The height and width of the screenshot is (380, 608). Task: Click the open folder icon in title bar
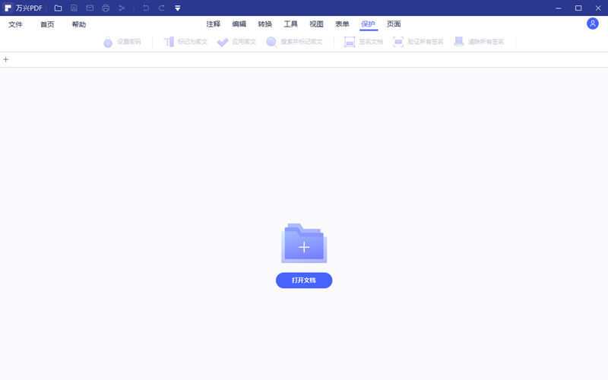[59, 8]
